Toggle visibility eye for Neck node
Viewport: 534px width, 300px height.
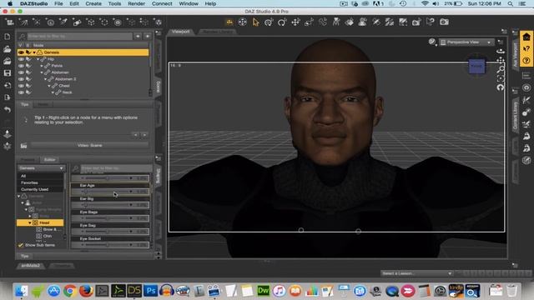21,92
